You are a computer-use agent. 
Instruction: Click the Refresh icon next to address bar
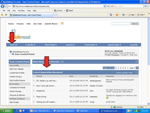point(108,6)
